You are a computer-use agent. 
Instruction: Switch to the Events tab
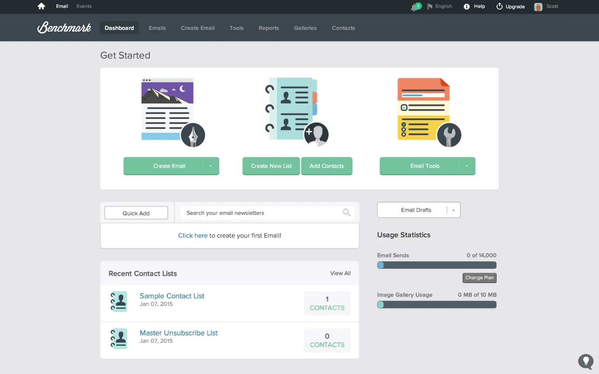pyautogui.click(x=84, y=7)
